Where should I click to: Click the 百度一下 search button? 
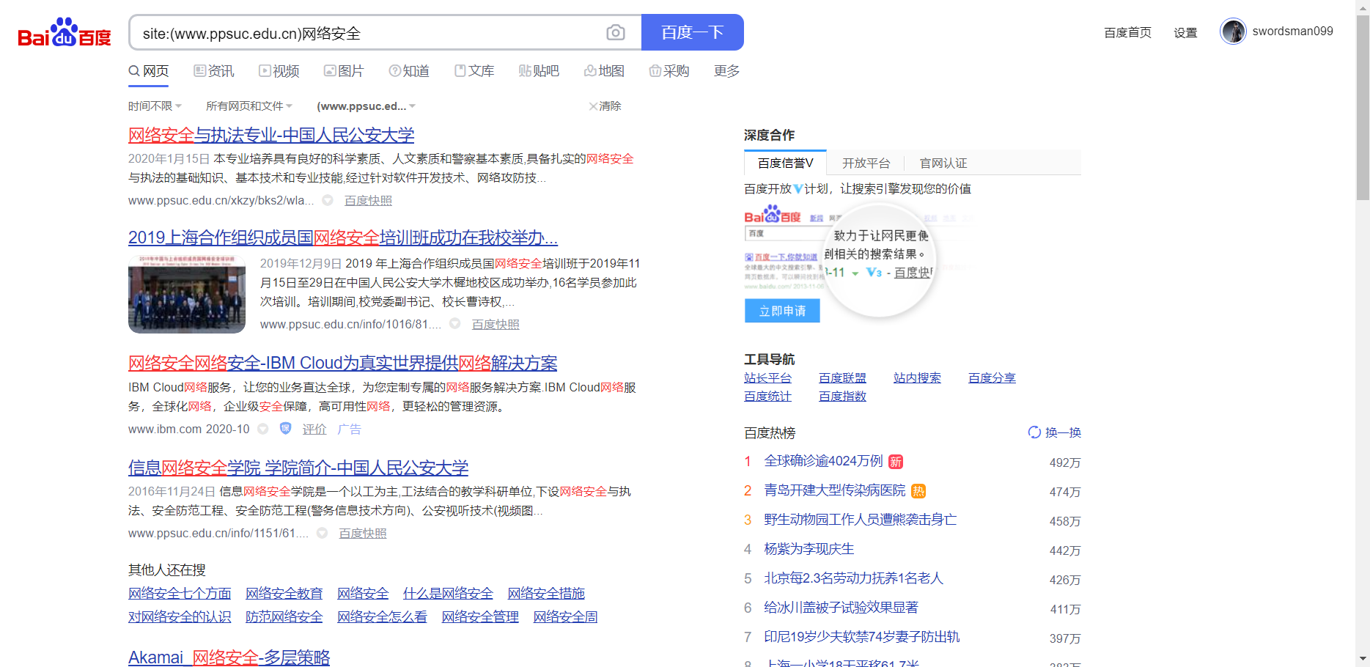click(693, 32)
